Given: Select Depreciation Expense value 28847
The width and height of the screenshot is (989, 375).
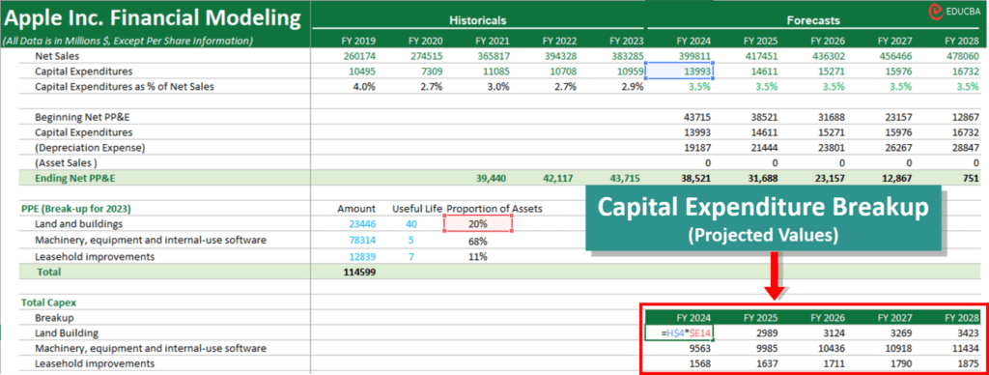Looking at the screenshot, I should pyautogui.click(x=965, y=149).
